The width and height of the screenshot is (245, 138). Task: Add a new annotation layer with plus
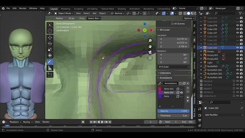[x=188, y=88]
